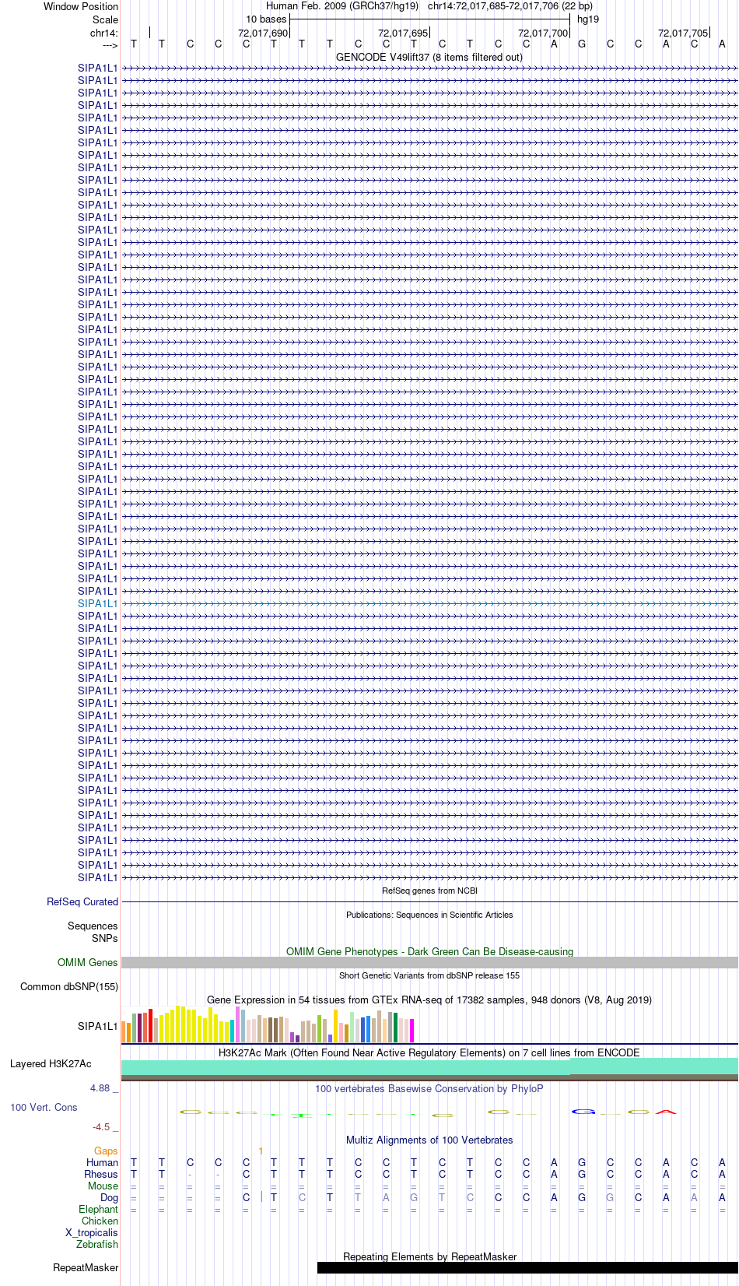Viewport: 739px width, 1286px height.
Task: Click the H3K27Ac Mark track title
Action: [429, 1052]
